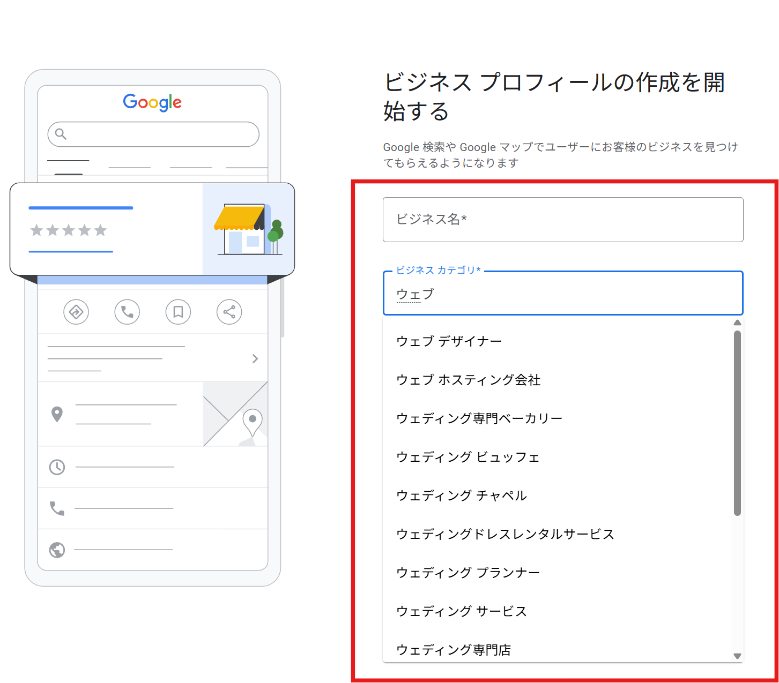Click the share icon in phone mockup
779x683 pixels.
pyautogui.click(x=229, y=312)
